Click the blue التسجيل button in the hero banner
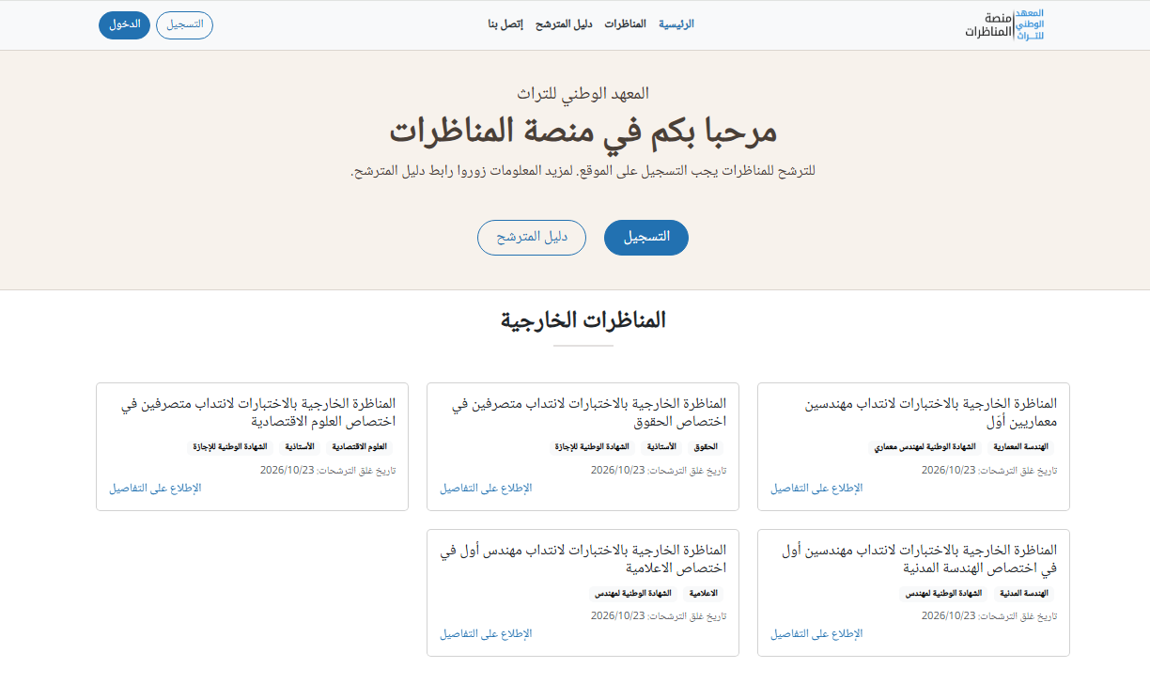Viewport: 1150px width, 684px height. pyautogui.click(x=646, y=238)
